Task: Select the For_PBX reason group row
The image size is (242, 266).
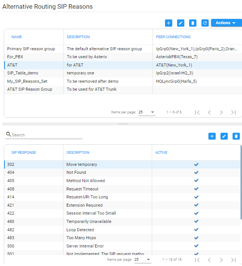Action: point(34,57)
